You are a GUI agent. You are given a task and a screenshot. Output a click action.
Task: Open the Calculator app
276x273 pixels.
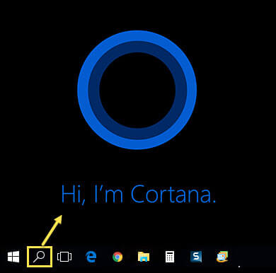170,257
